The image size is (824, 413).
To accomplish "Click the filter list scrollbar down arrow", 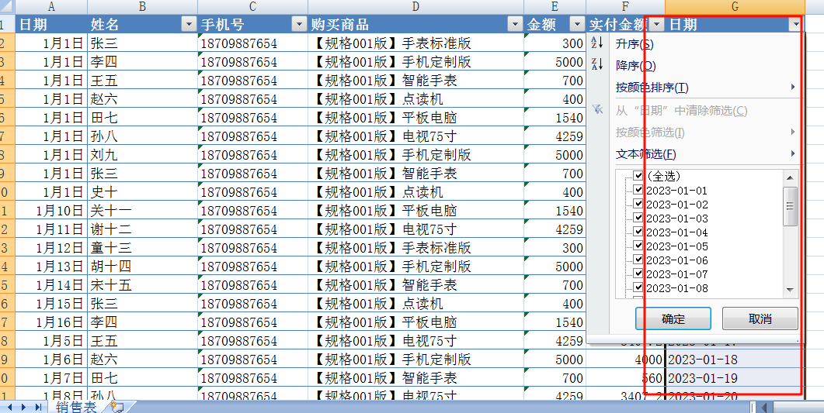I will 790,289.
